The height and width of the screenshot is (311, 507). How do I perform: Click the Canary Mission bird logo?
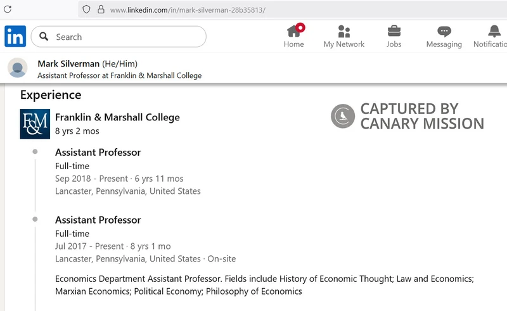[x=343, y=117]
